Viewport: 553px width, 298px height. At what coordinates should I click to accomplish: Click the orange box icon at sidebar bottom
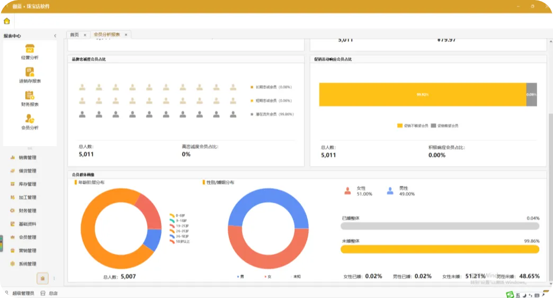tap(42, 278)
